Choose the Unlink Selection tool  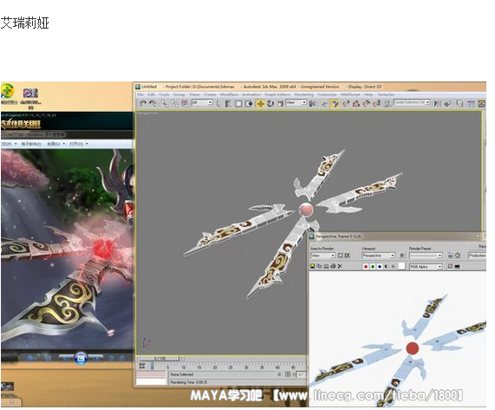(x=174, y=103)
